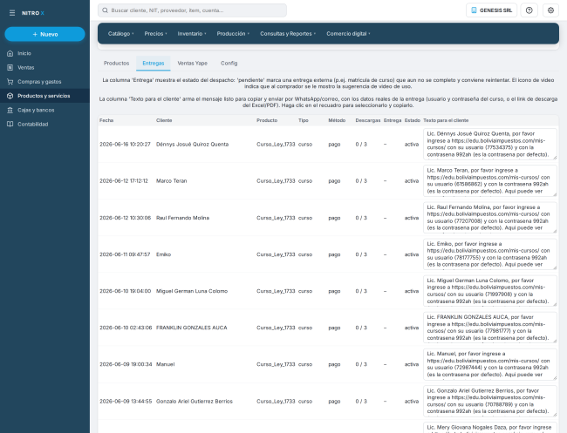Image resolution: width=567 pixels, height=433 pixels.
Task: Click the Cajas y bancos bank icon
Action: [x=10, y=110]
